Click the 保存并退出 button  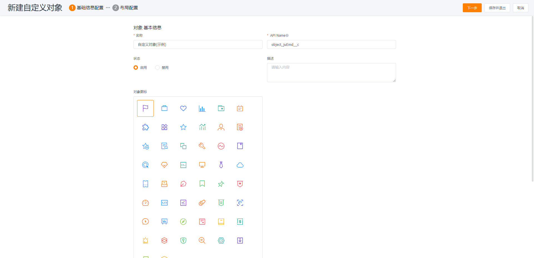click(x=497, y=8)
